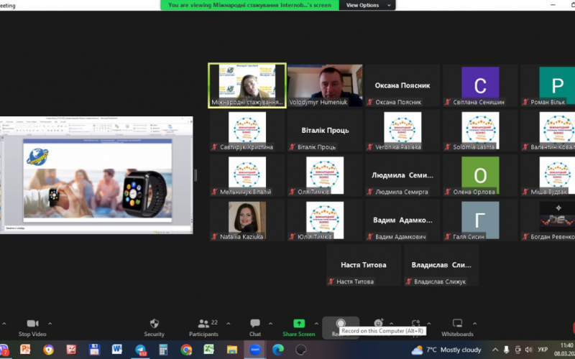Click the Veronika Pasieka participant tile
This screenshot has height=359, width=575.
pyautogui.click(x=402, y=131)
